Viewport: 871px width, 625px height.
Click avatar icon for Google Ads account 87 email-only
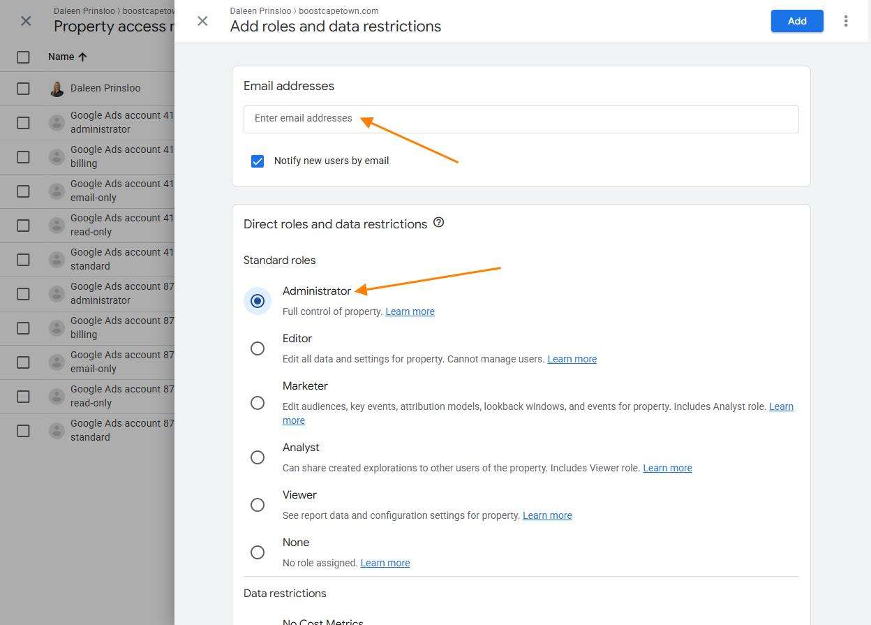coord(57,362)
